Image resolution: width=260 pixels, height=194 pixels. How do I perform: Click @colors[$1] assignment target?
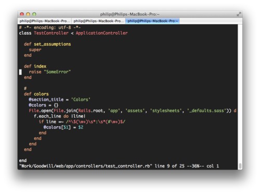coord(57,127)
